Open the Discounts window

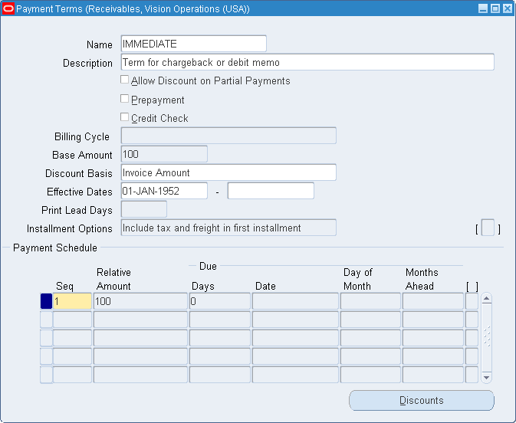tap(422, 400)
